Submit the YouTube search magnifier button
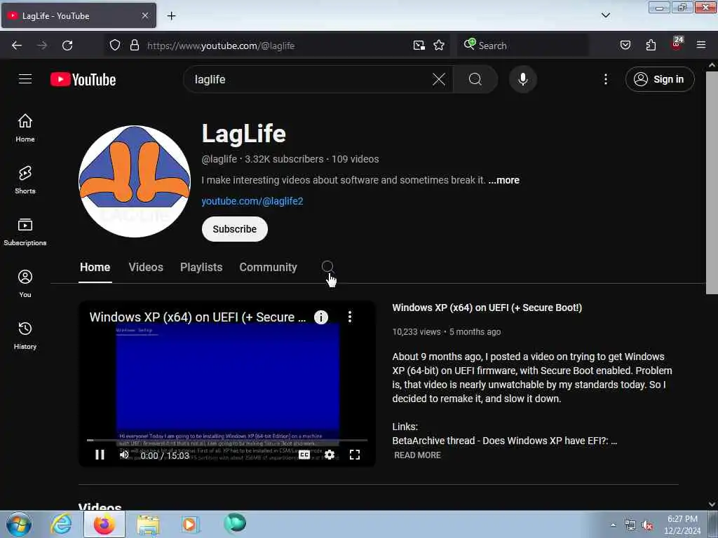 coord(475,79)
